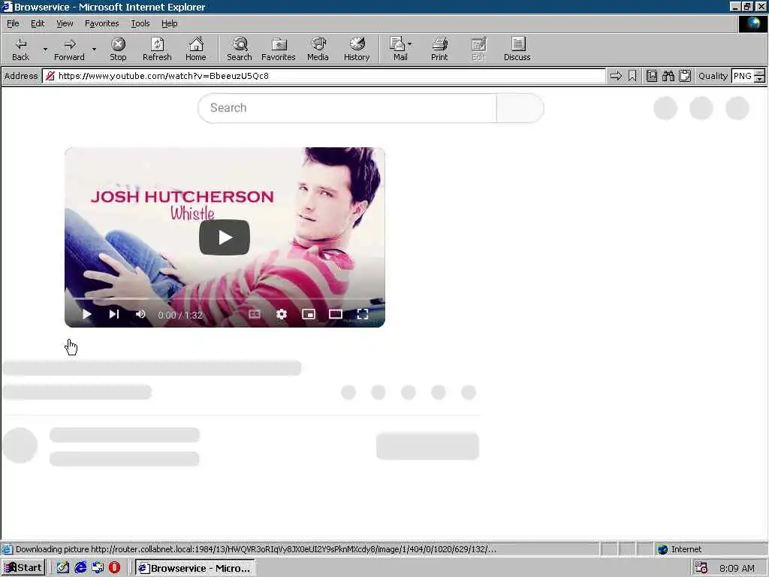Mute the video with the volume icon
The height and width of the screenshot is (577, 769).
pos(140,314)
